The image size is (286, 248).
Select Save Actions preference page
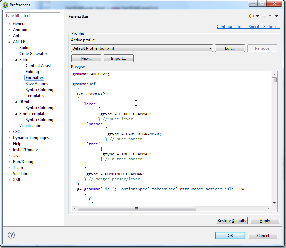[x=37, y=84]
